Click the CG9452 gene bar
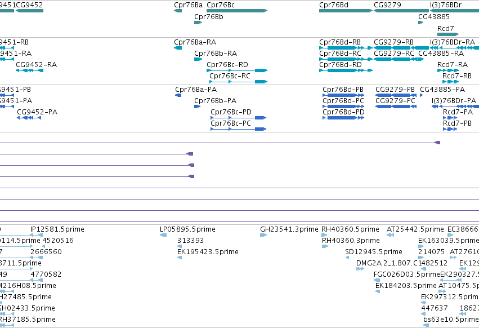Image resolution: width=479 pixels, height=328 pixels. pos(30,11)
